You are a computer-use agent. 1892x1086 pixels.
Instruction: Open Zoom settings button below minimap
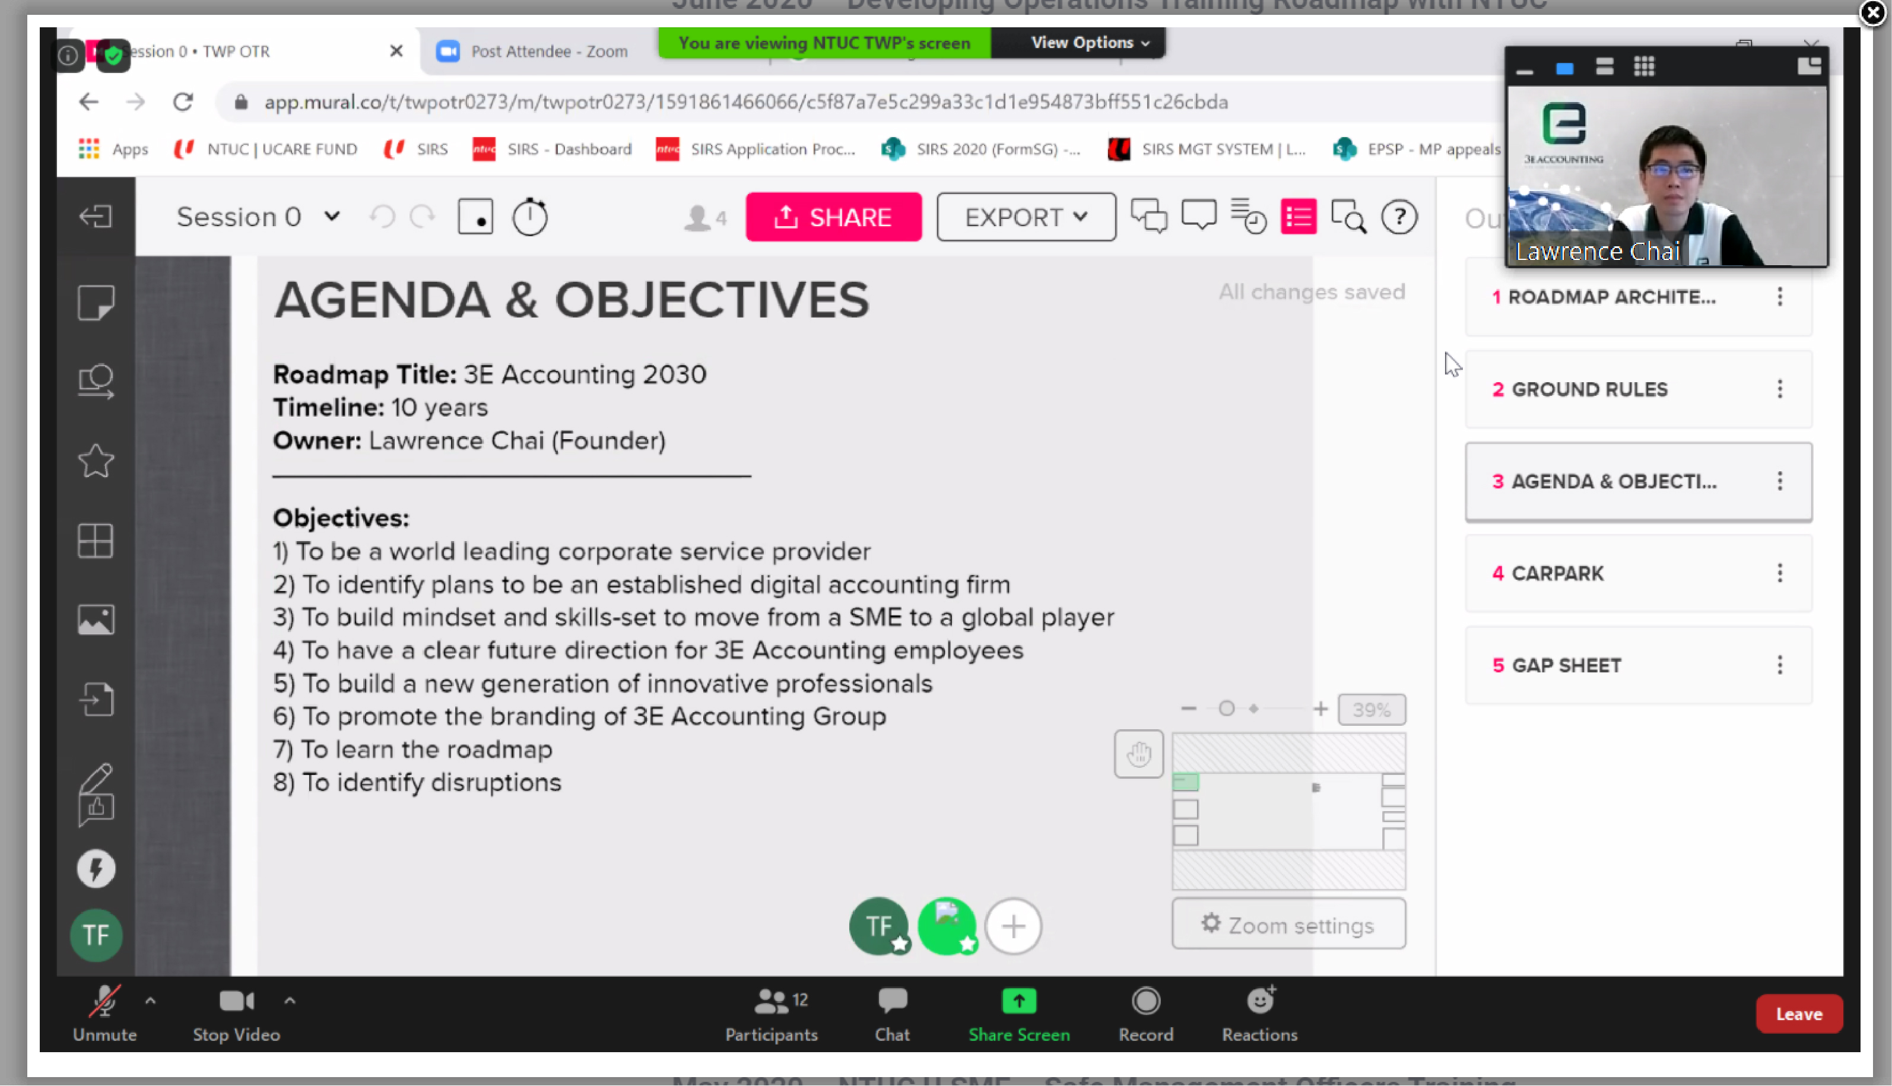tap(1288, 925)
